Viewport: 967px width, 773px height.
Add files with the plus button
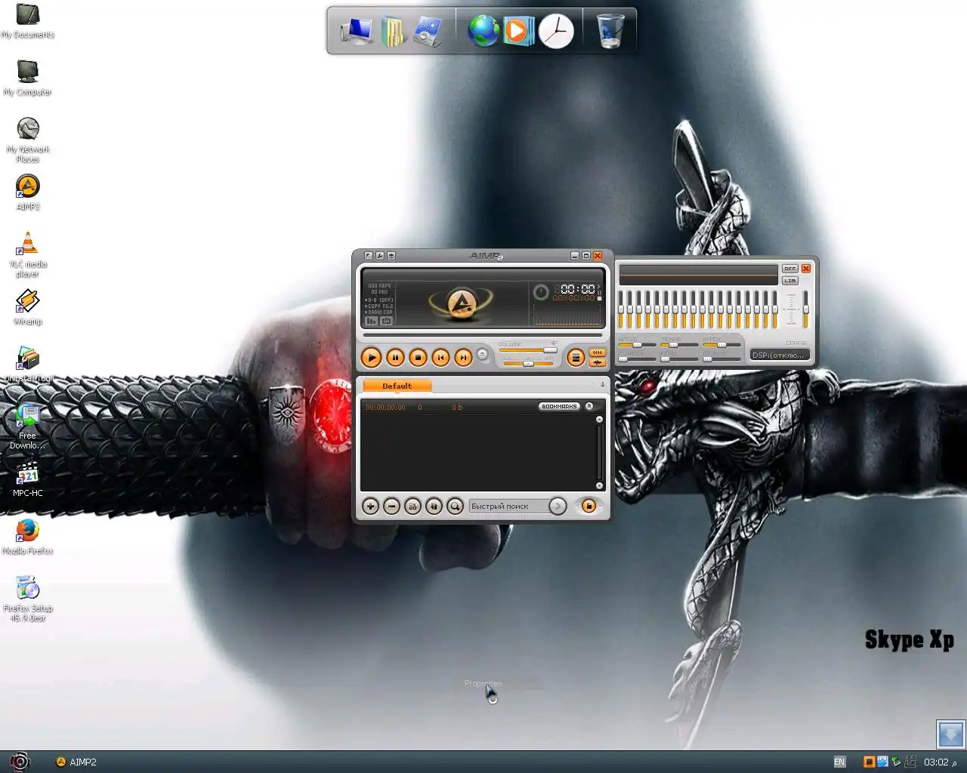click(x=370, y=507)
